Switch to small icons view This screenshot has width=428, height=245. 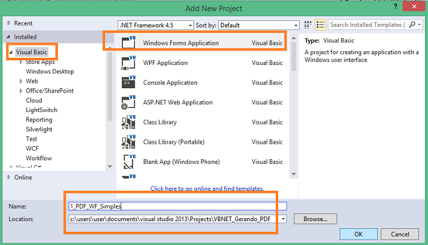point(307,25)
